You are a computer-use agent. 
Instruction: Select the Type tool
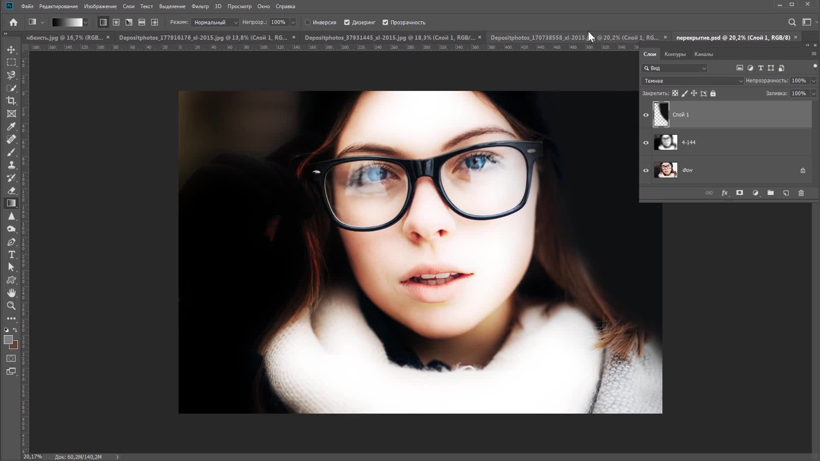12,254
